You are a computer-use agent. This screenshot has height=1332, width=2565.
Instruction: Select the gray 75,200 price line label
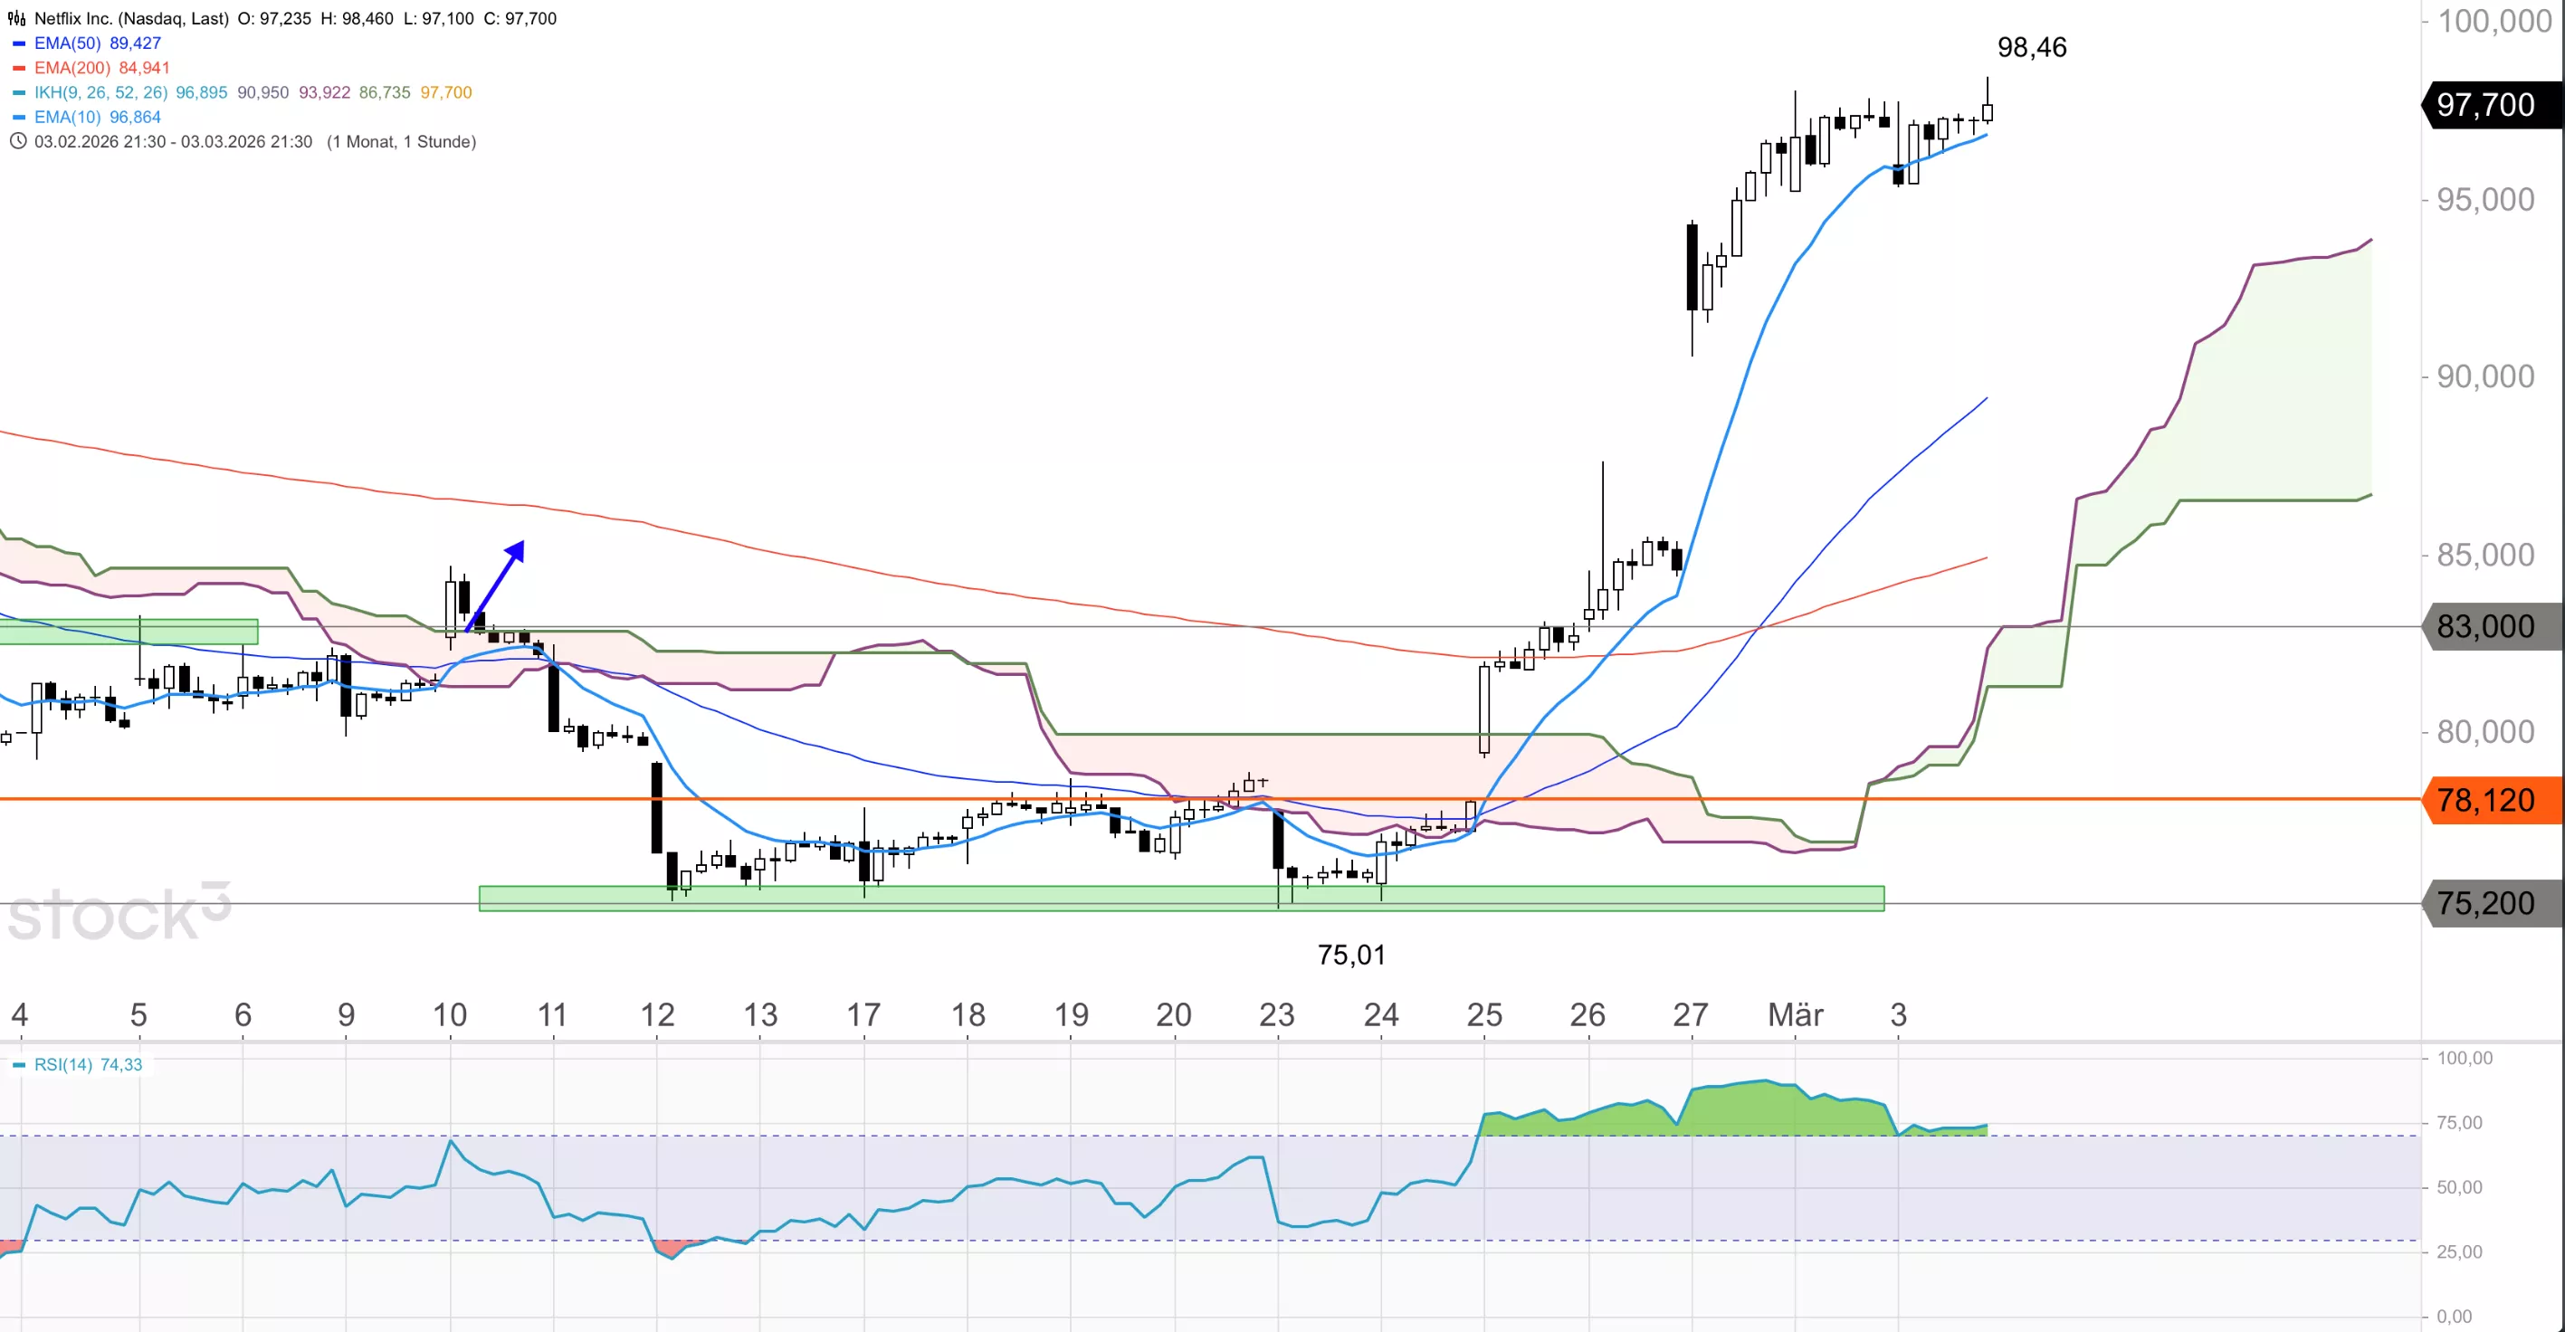pyautogui.click(x=2485, y=904)
